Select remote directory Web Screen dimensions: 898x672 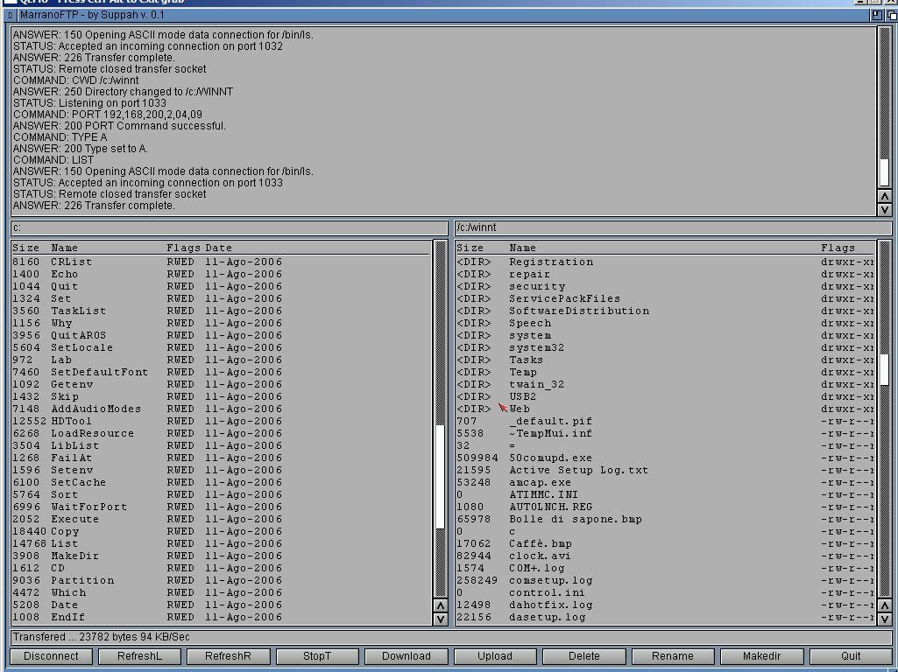(665, 409)
